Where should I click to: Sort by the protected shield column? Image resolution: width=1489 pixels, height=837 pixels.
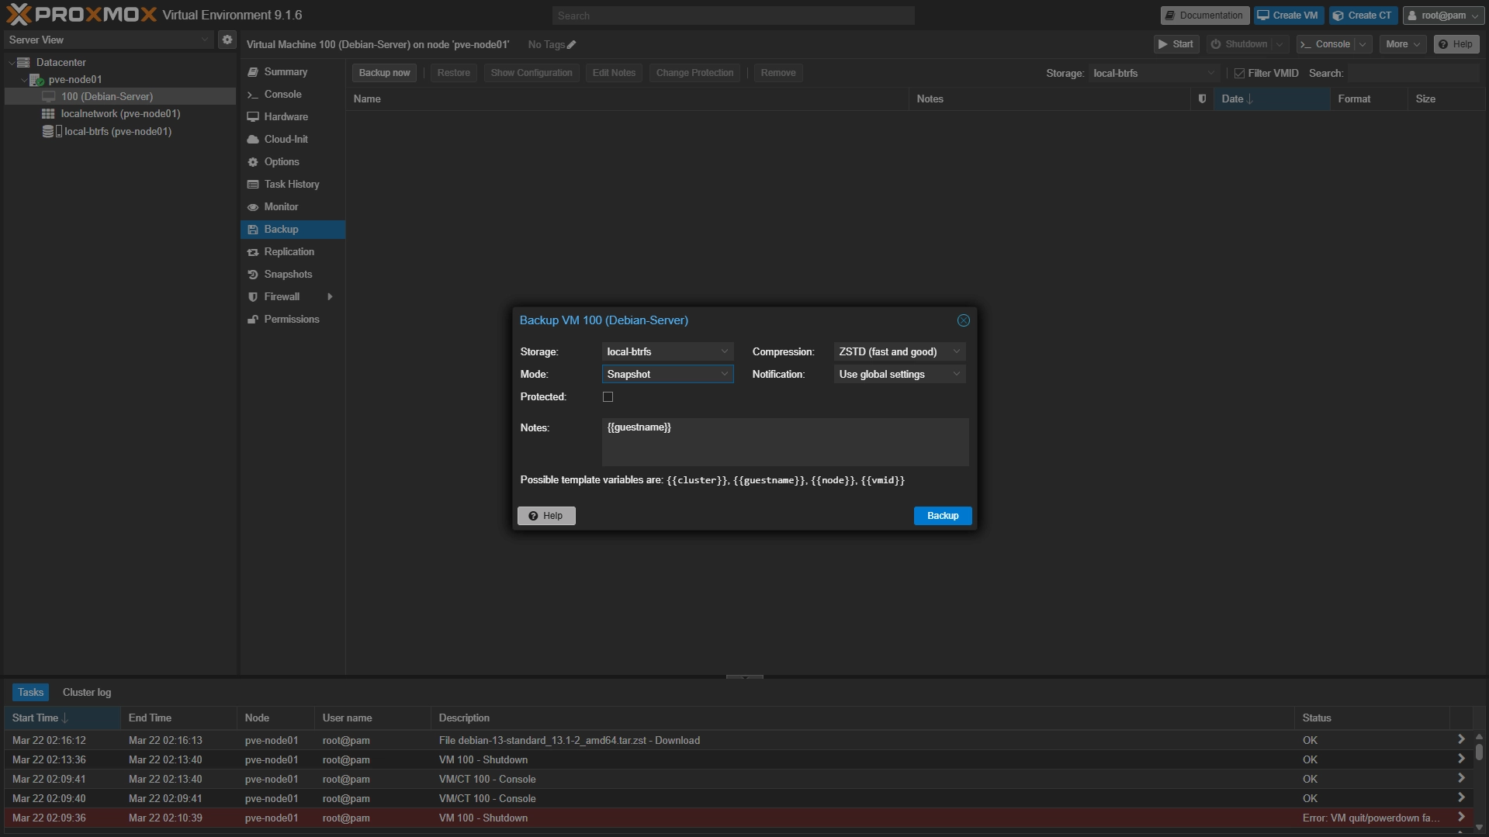coord(1202,99)
